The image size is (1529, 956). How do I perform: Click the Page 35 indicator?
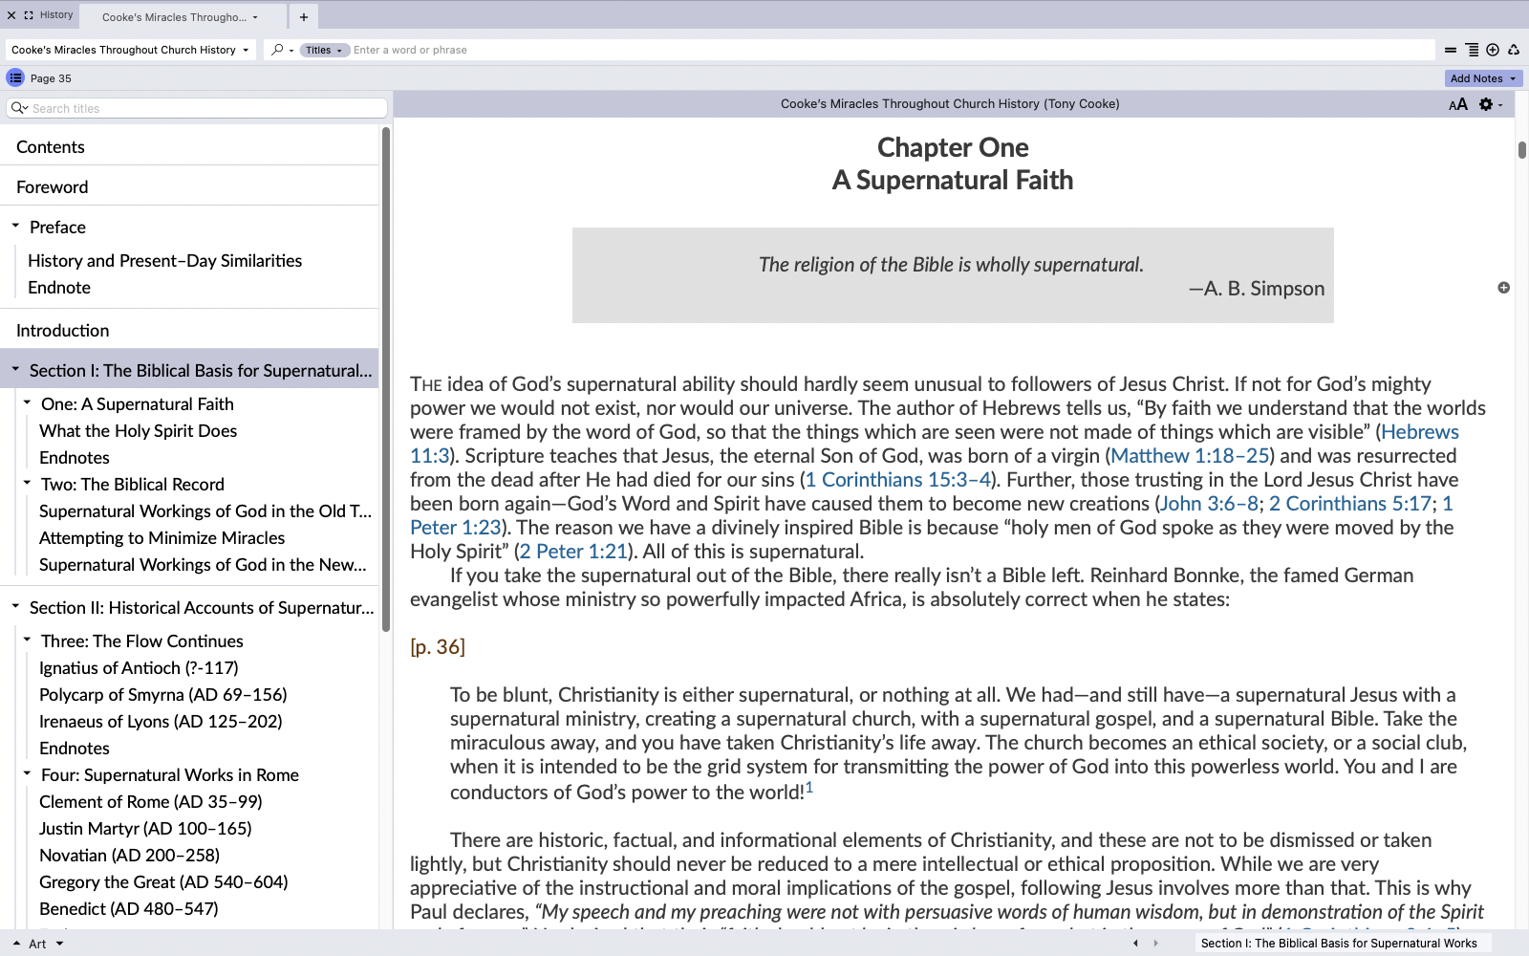[51, 78]
